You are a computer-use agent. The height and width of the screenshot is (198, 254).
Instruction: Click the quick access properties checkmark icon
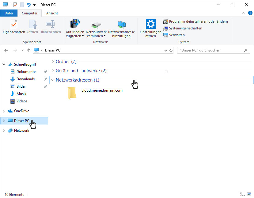pyautogui.click(x=15, y=5)
